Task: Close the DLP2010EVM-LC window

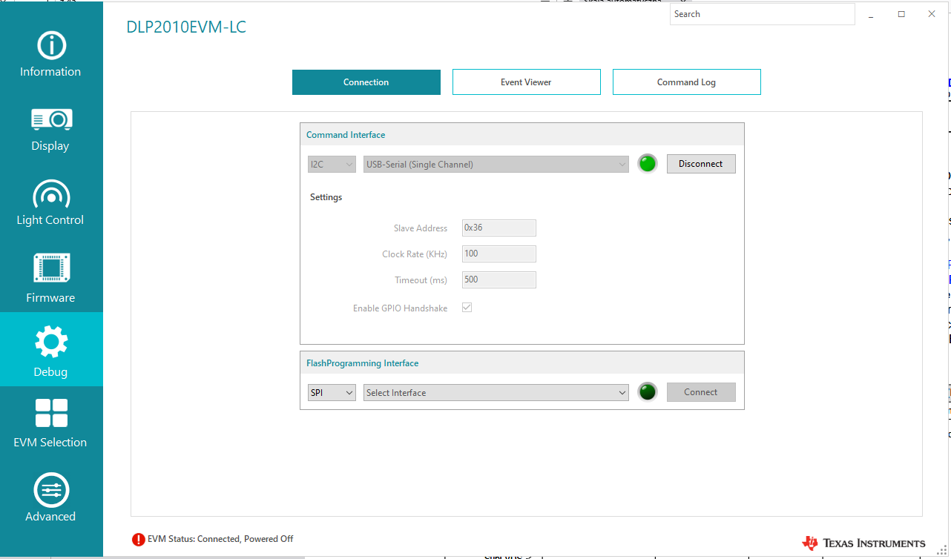Action: (932, 14)
